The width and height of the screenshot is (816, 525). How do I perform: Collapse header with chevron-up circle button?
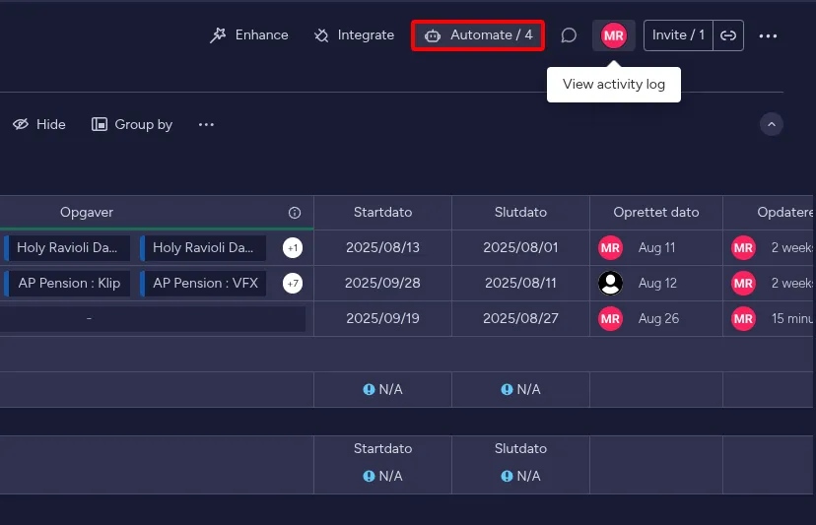[x=772, y=124]
